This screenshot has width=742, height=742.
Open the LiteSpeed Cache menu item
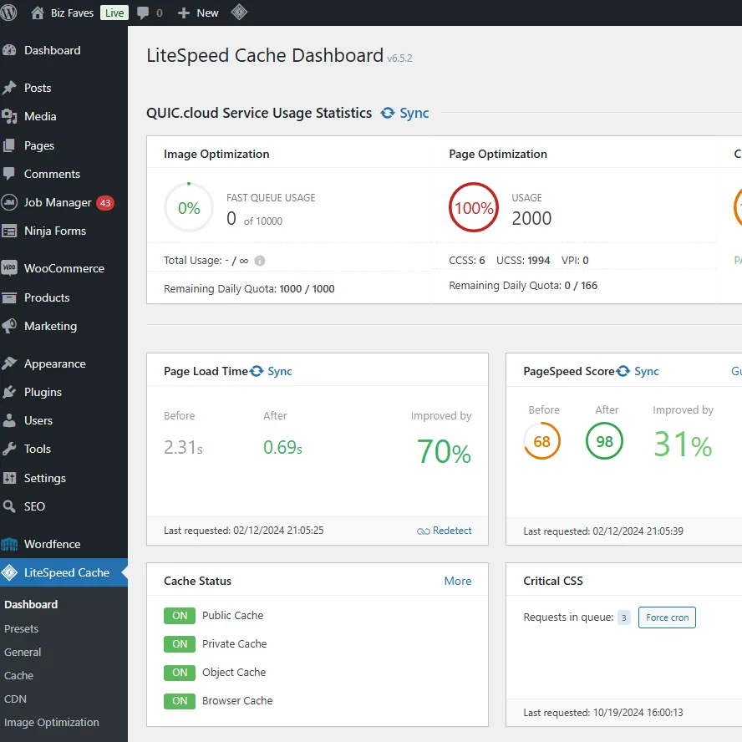64,572
